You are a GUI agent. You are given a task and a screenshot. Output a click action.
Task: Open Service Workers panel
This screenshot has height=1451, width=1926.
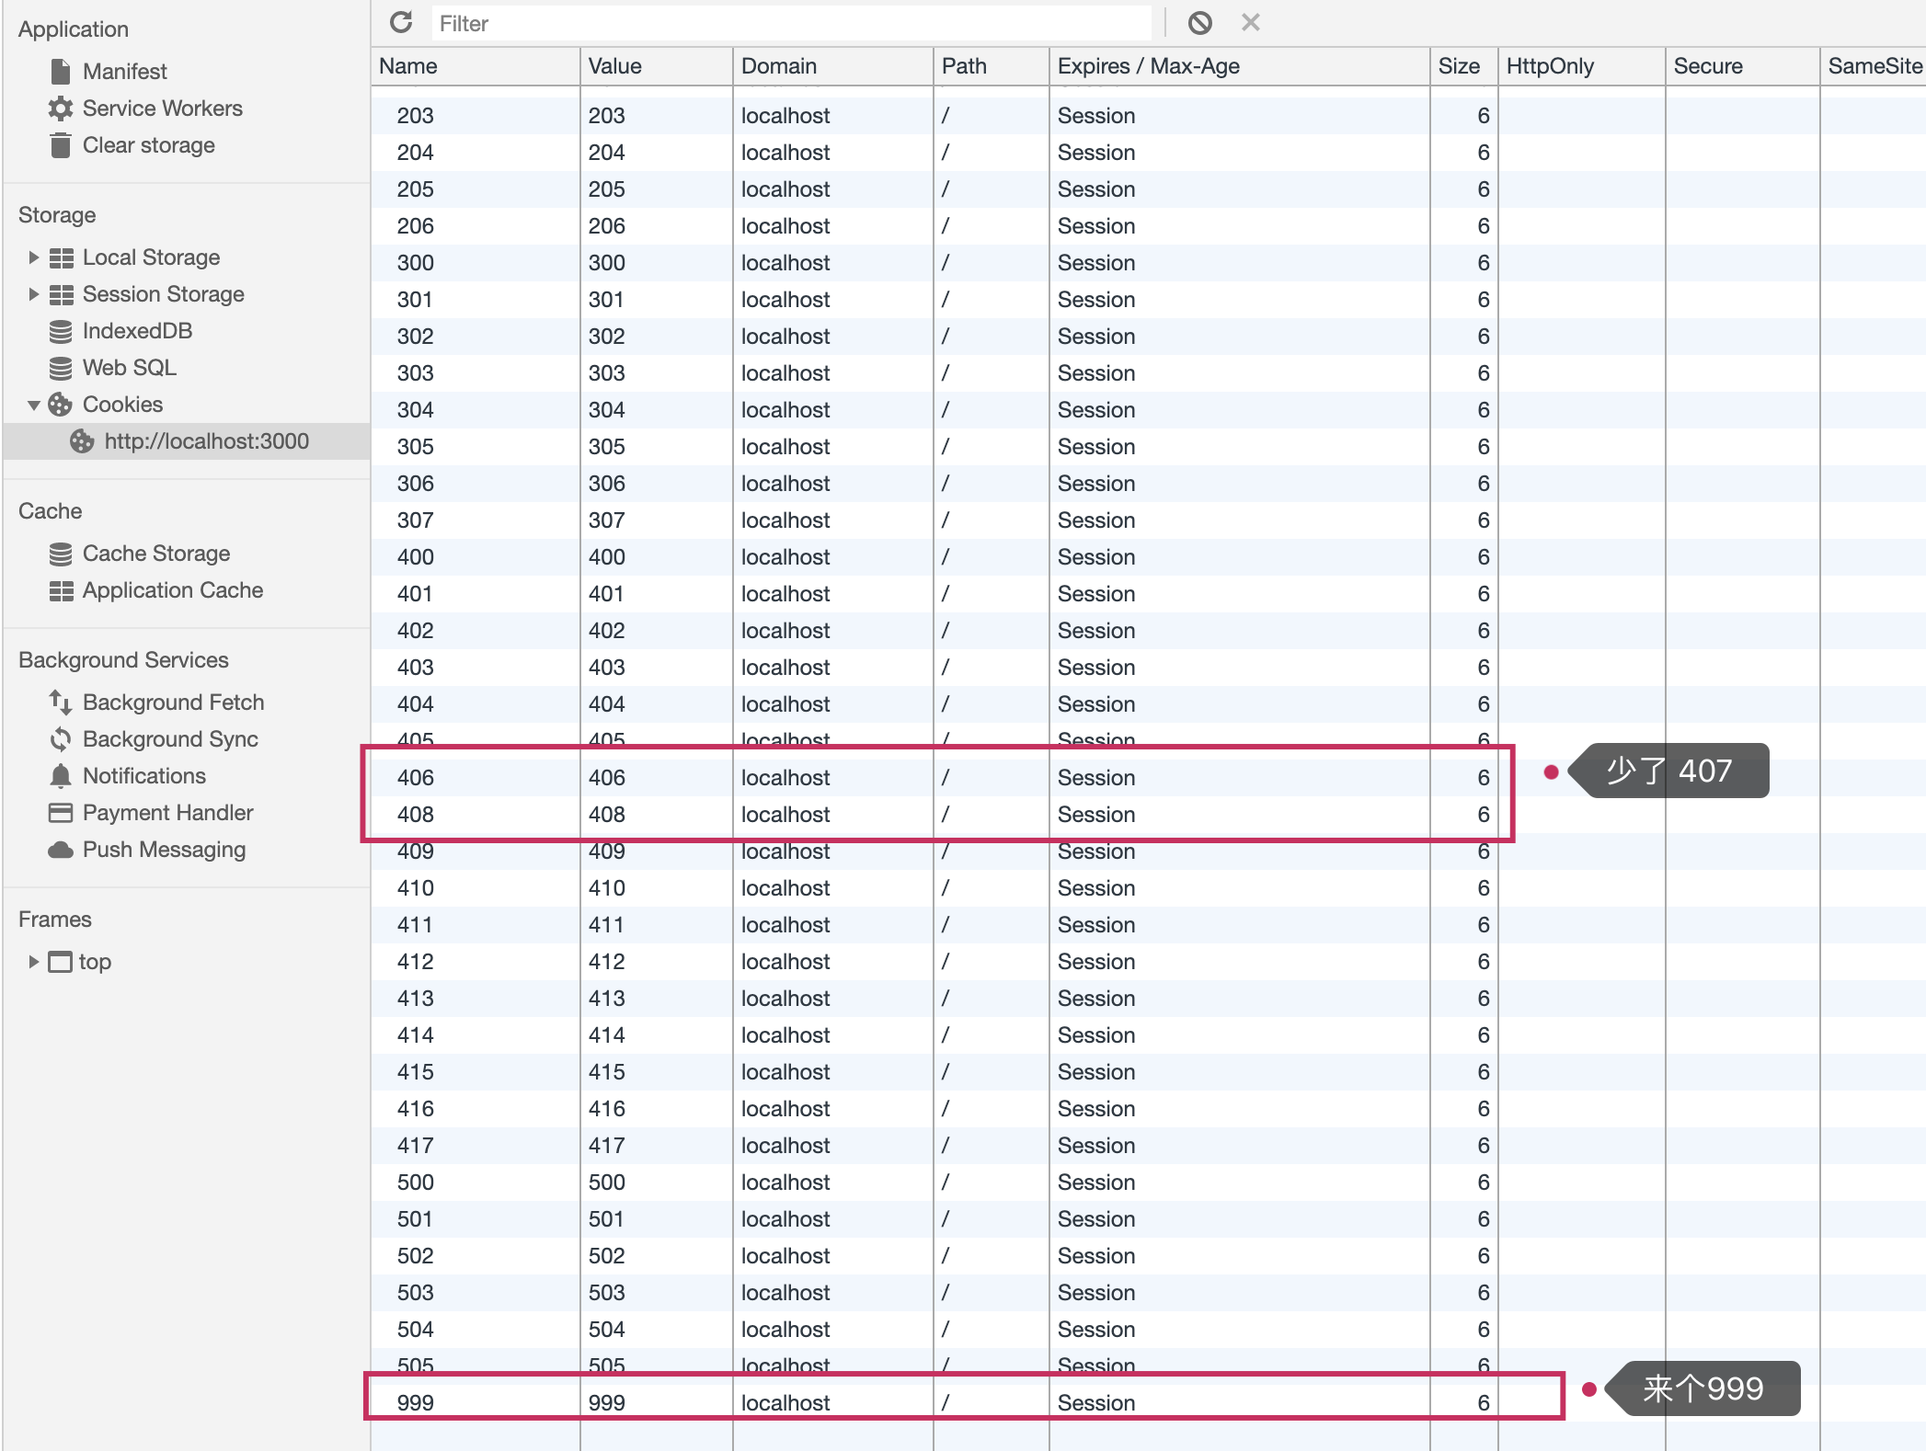162,108
